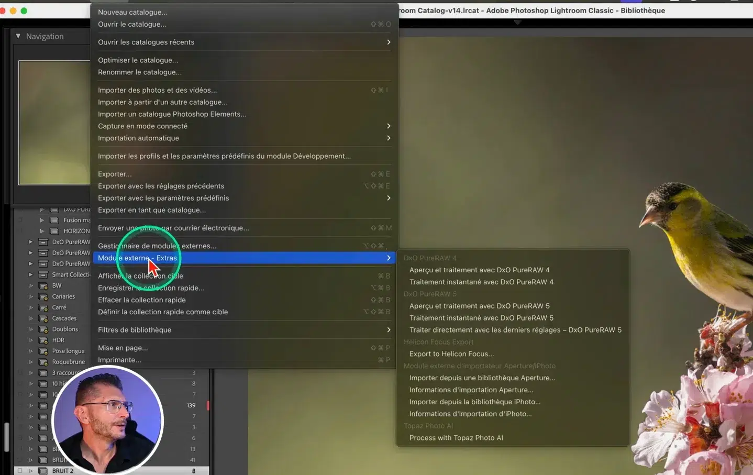Choose Nouveau catalogue from the menu
753x475 pixels.
244,12
